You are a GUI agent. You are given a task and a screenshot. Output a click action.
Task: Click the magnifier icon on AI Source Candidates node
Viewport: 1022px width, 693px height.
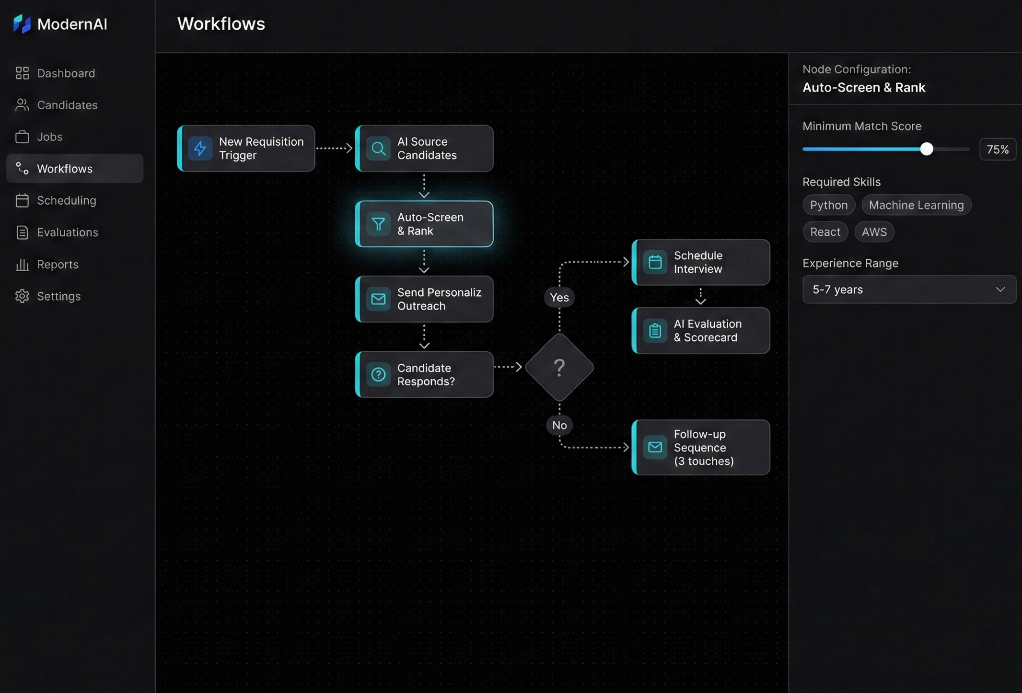(x=378, y=148)
